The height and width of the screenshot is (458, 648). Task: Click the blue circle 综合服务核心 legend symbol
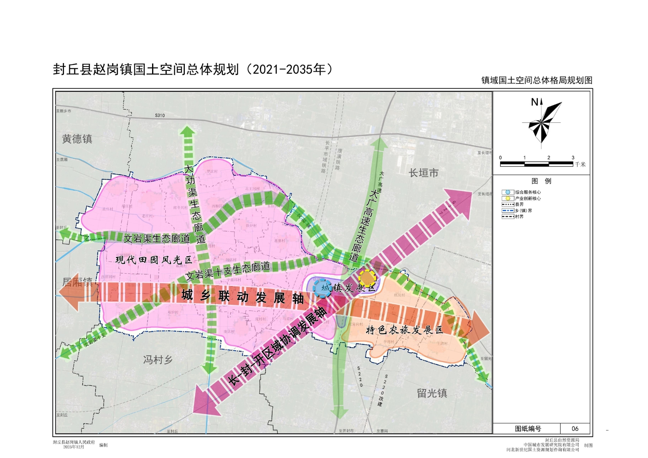click(x=507, y=192)
